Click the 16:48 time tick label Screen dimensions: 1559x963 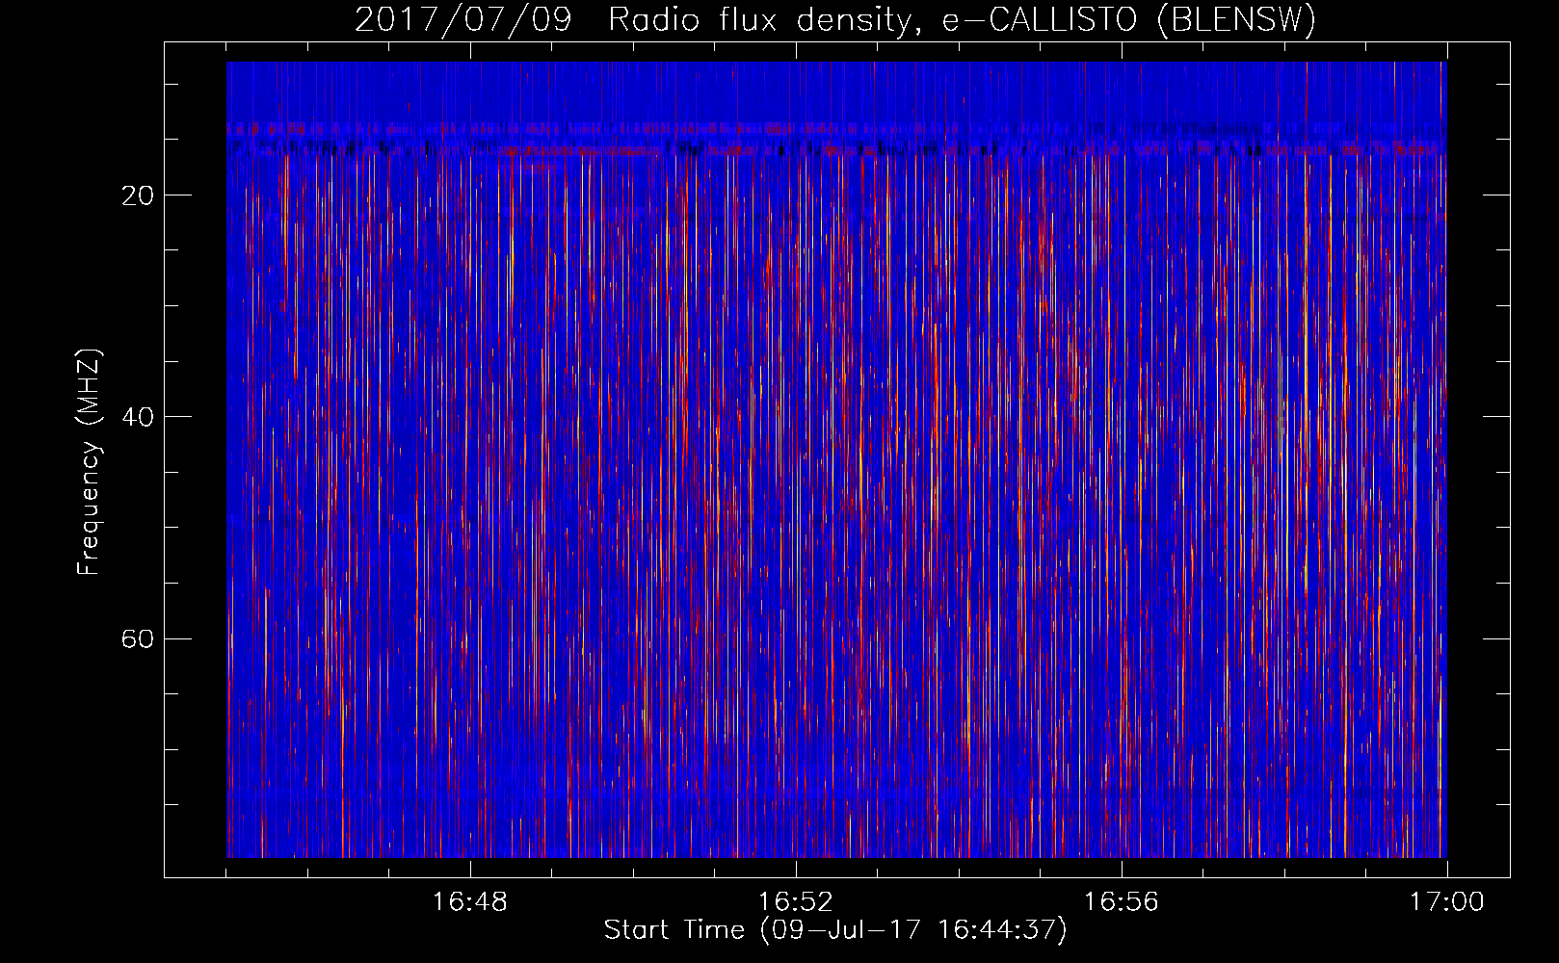(469, 902)
